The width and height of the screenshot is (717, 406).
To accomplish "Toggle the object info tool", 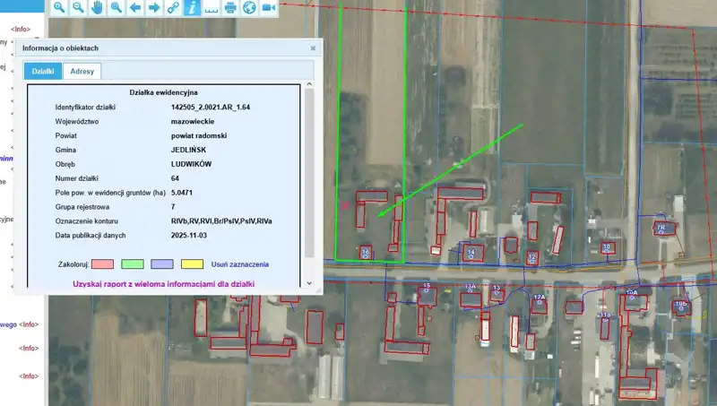I will [192, 8].
